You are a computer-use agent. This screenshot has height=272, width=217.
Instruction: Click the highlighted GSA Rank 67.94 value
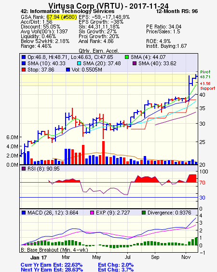(x=61, y=17)
